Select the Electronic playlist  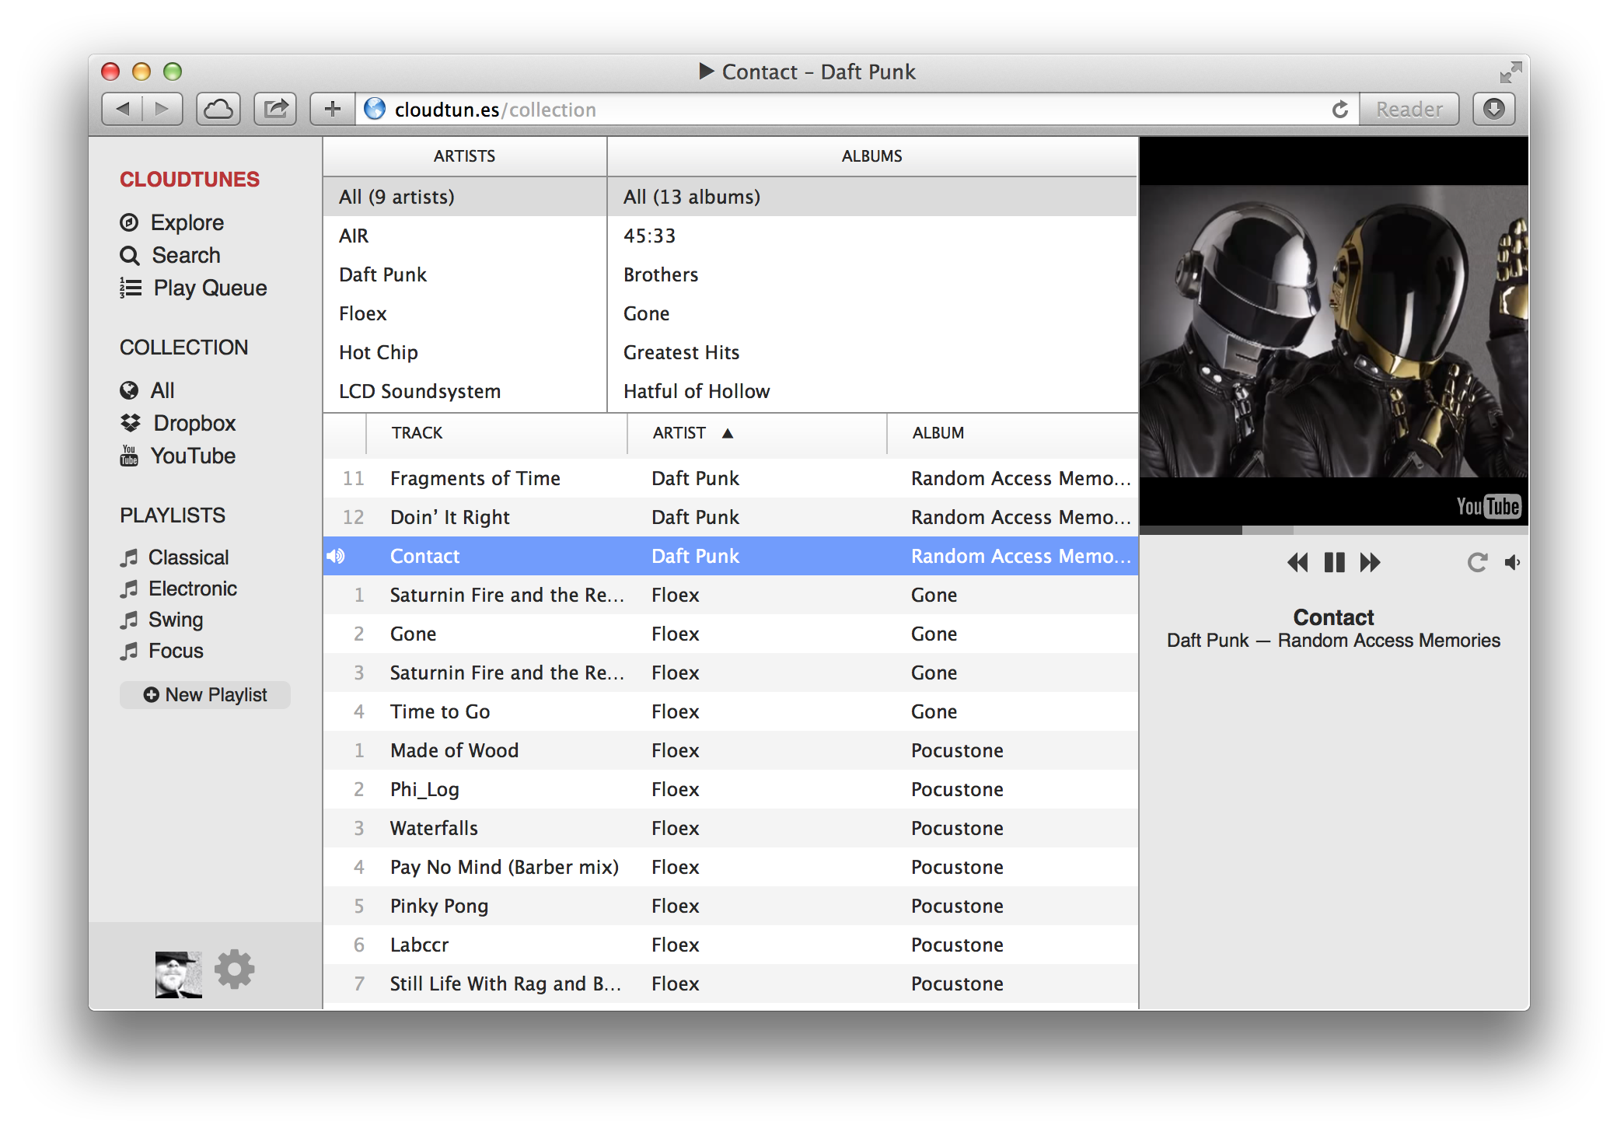190,588
